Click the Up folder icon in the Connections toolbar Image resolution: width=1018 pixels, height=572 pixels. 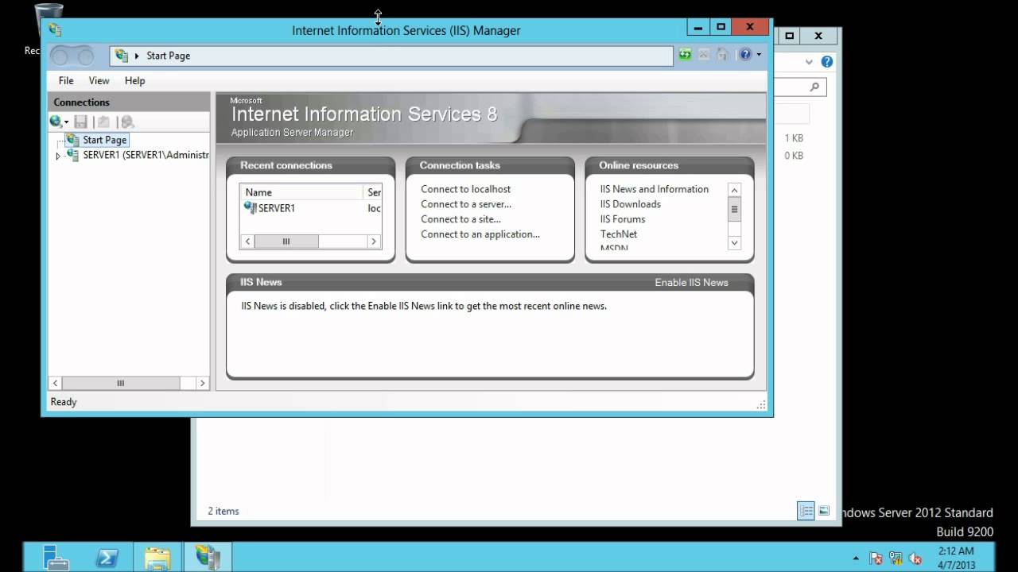click(103, 122)
